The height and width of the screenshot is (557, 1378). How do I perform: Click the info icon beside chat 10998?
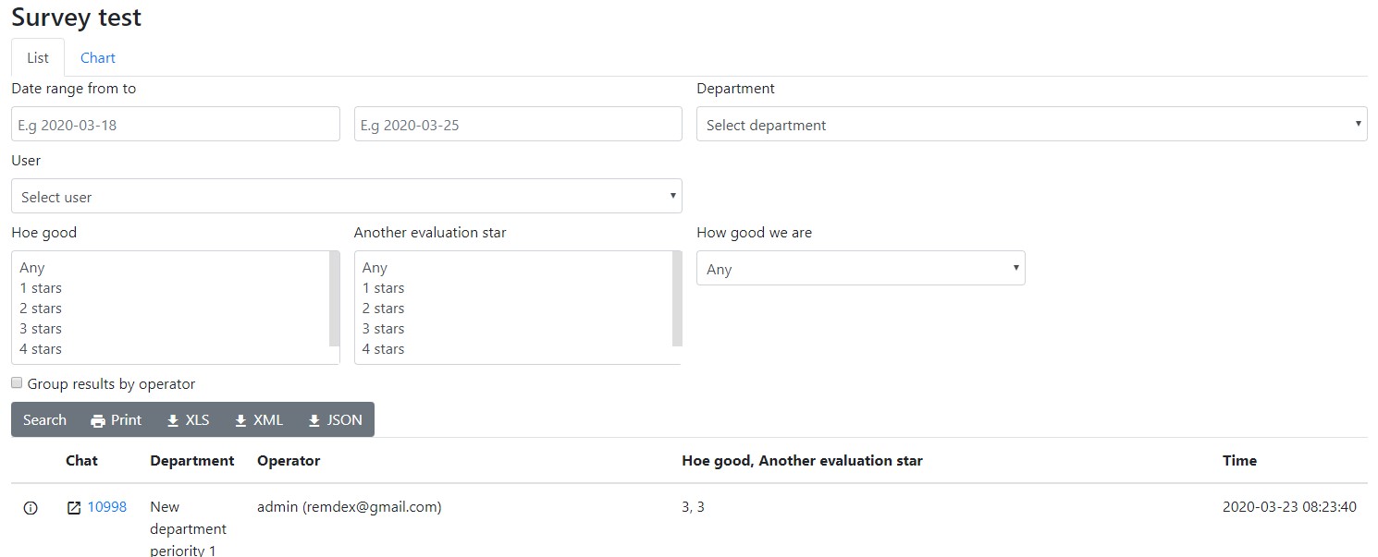[x=31, y=508]
